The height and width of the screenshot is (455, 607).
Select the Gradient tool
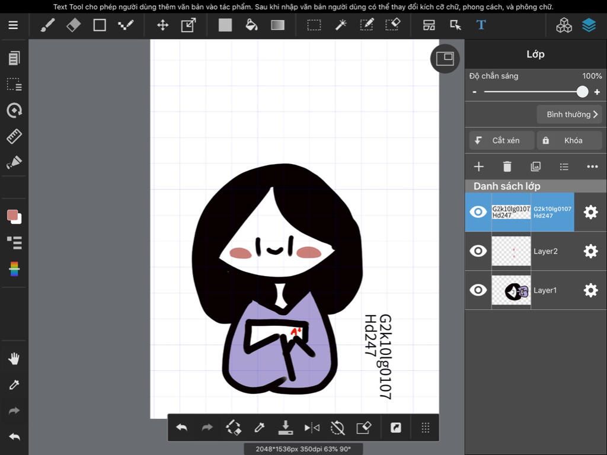tap(277, 25)
